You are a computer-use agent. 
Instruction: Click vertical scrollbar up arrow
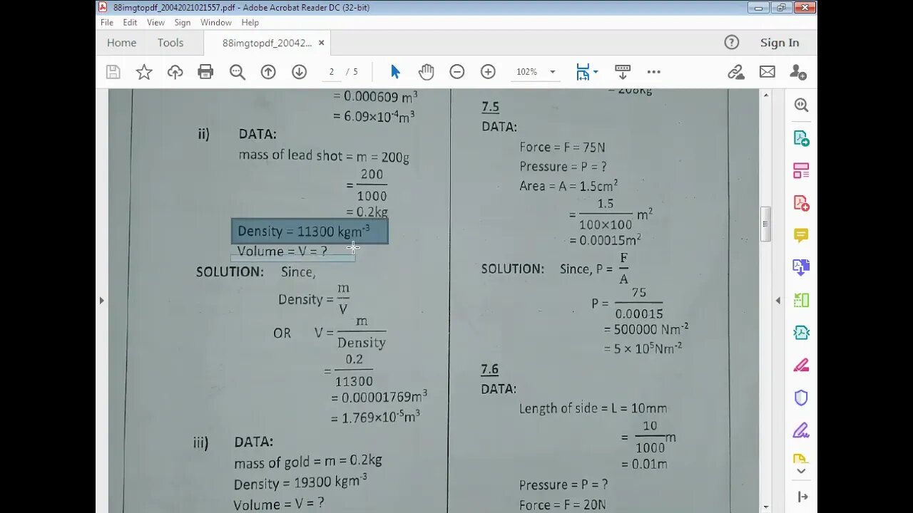(x=766, y=95)
